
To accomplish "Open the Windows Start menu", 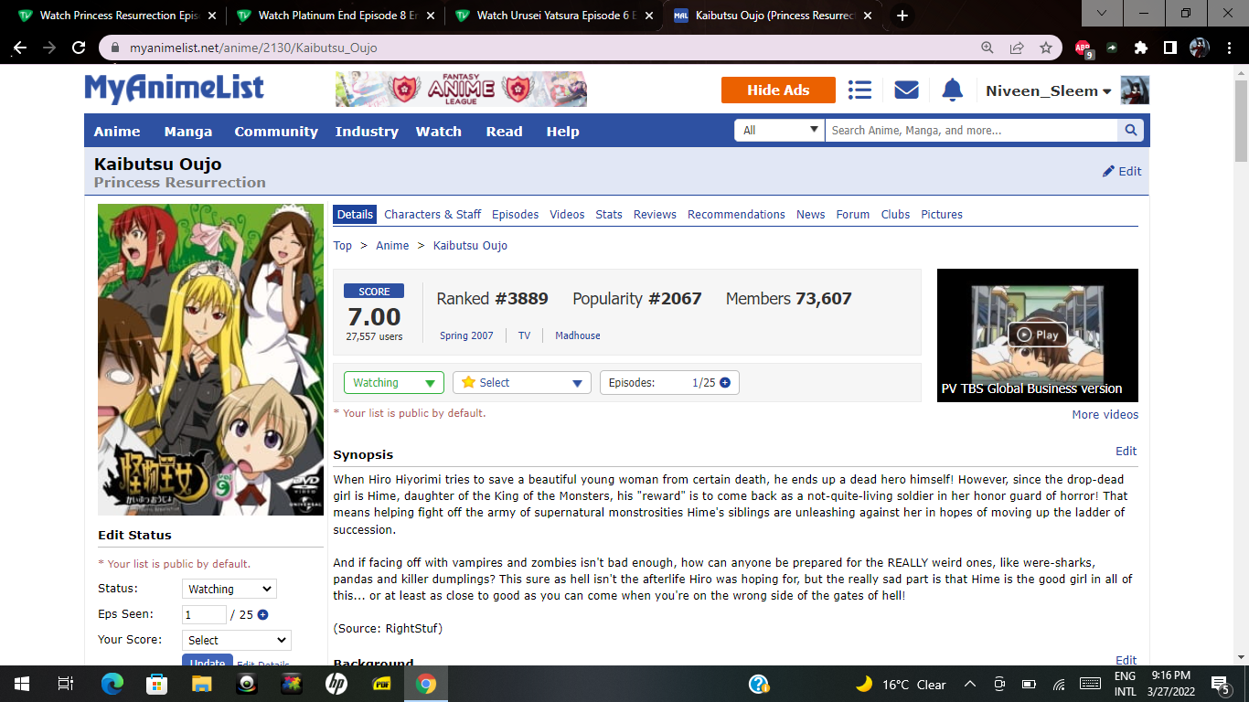I will click(22, 684).
